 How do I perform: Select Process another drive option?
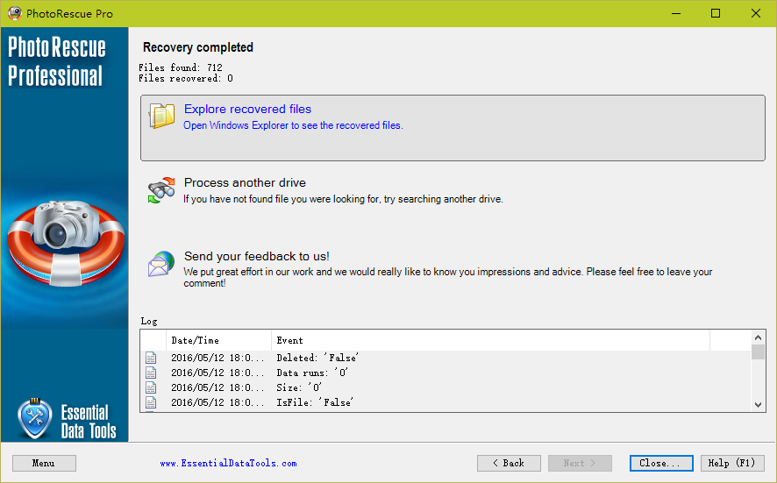[245, 183]
